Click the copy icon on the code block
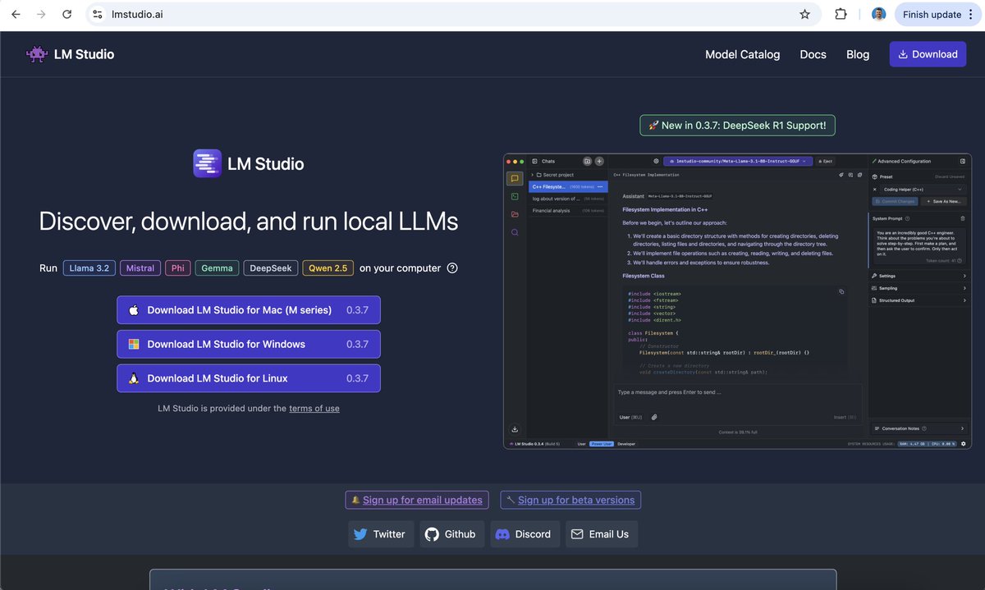985x590 pixels. [841, 291]
